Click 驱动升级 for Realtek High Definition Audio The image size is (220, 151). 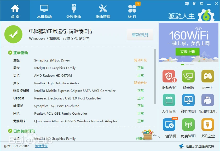pos(140,83)
